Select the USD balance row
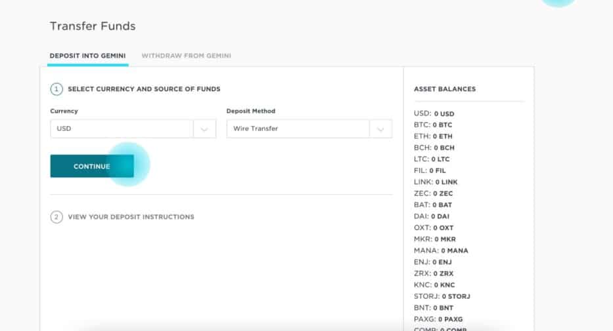613x331 pixels. [x=434, y=113]
